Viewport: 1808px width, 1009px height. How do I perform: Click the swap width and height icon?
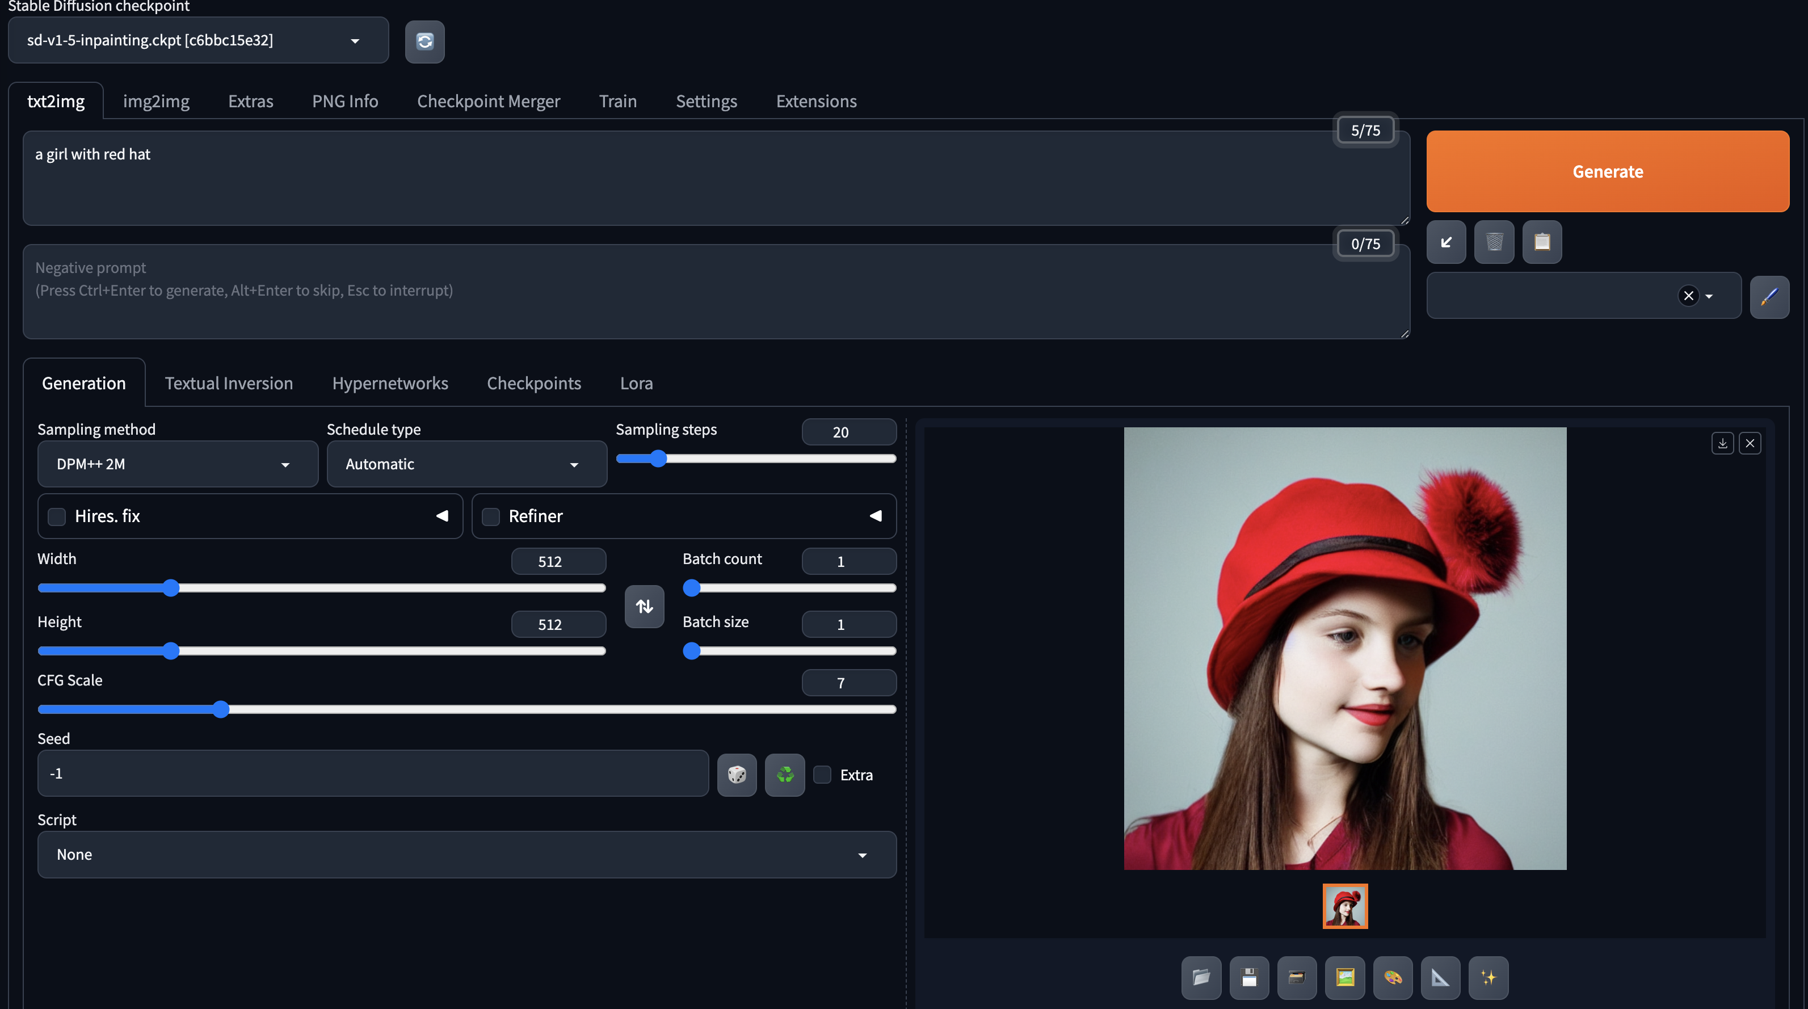644,606
